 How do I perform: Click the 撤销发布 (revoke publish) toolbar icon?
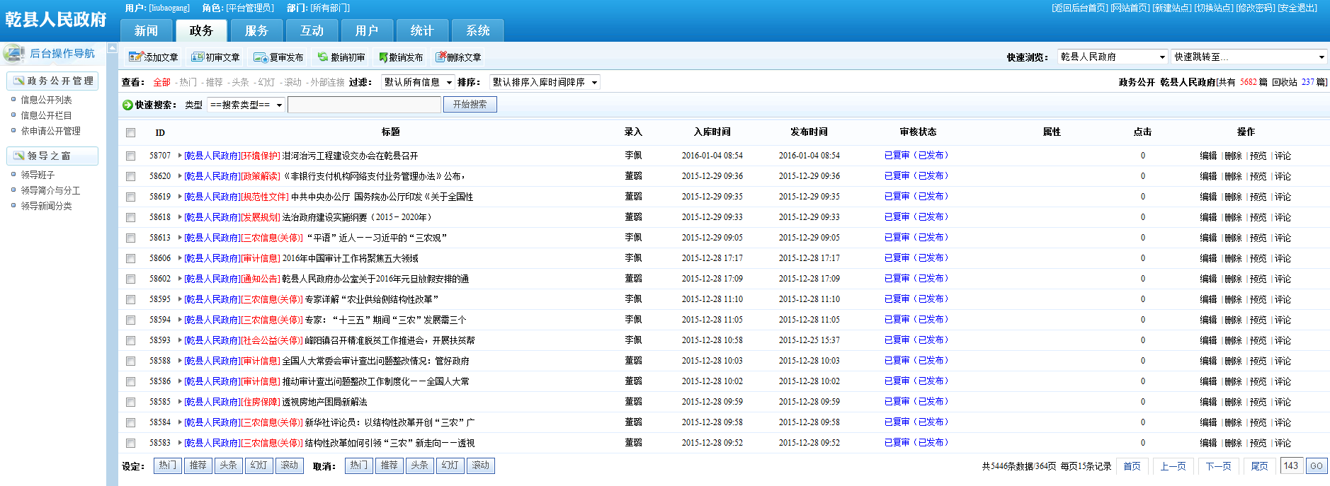[383, 57]
